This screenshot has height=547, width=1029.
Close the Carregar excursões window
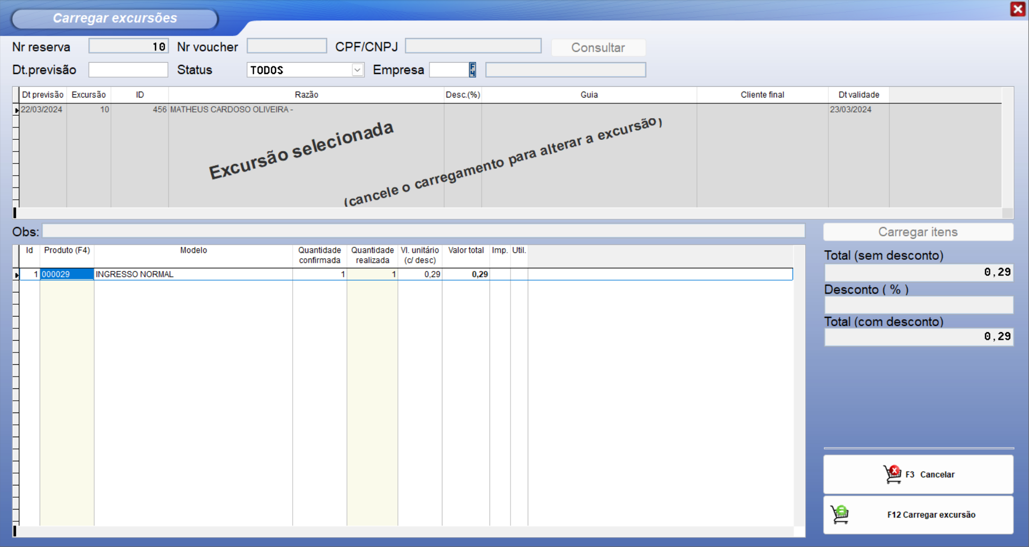coord(1017,9)
